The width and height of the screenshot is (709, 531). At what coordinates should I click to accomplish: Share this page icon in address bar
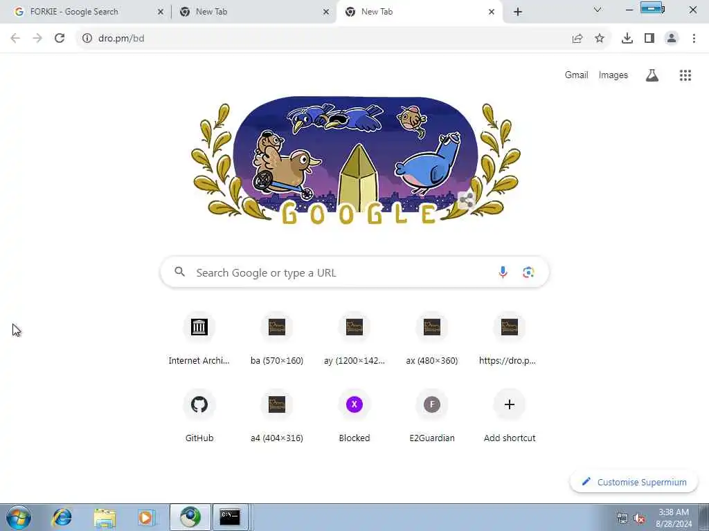pos(577,39)
